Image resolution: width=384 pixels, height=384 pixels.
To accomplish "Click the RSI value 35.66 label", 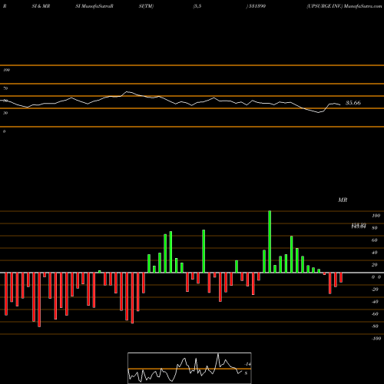I will click(353, 103).
